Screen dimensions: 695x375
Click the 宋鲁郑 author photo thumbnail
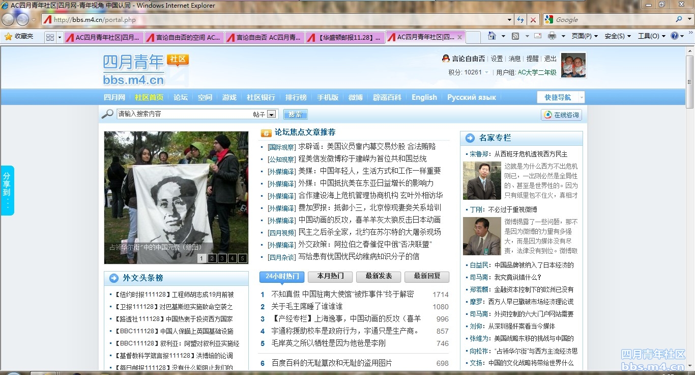482,180
